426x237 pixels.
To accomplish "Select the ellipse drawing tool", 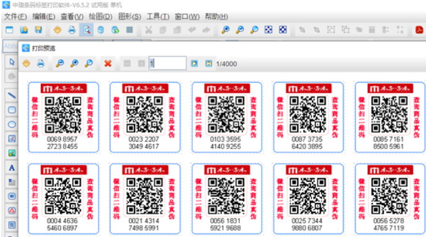I will pos(12,124).
